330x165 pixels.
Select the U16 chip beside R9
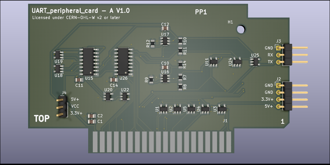[165, 79]
